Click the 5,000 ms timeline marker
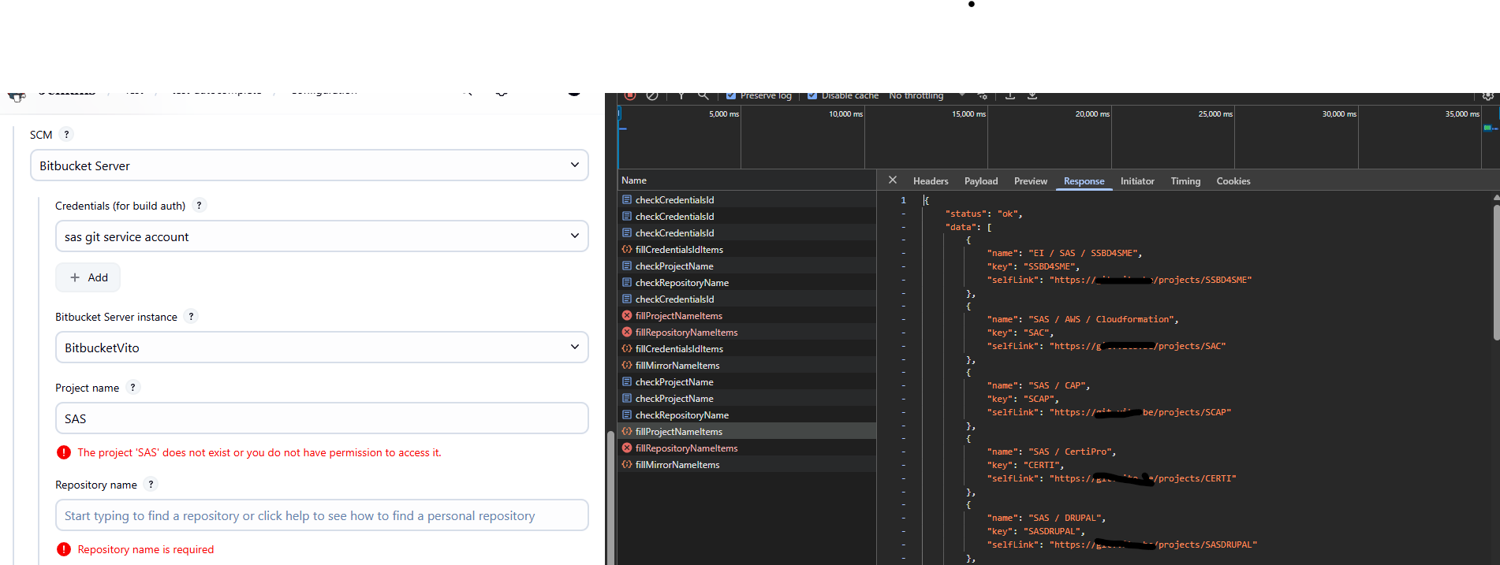Image resolution: width=1500 pixels, height=565 pixels. pyautogui.click(x=723, y=114)
